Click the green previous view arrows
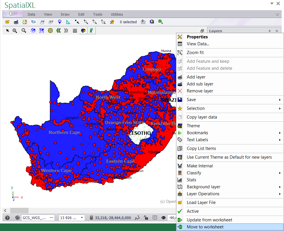Screen dimensions: 284x231 [58, 31]
